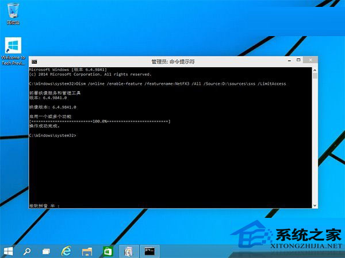Click the IME status line at console bottom

pos(44,206)
